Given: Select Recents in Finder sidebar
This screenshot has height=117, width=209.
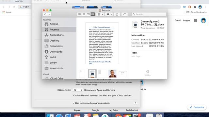Looking at the screenshot, I should (59, 30).
